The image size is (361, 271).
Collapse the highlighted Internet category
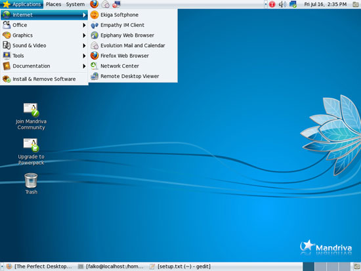coord(44,15)
